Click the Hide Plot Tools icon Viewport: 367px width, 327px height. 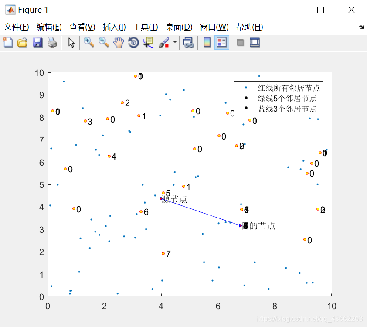pyautogui.click(x=240, y=43)
